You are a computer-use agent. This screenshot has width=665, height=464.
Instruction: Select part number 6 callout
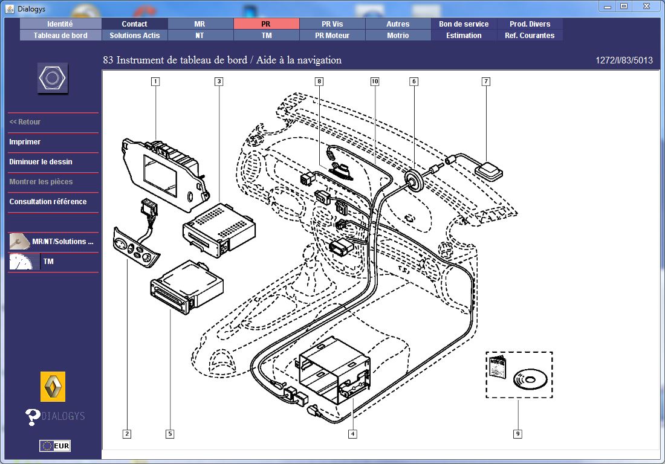pos(414,82)
